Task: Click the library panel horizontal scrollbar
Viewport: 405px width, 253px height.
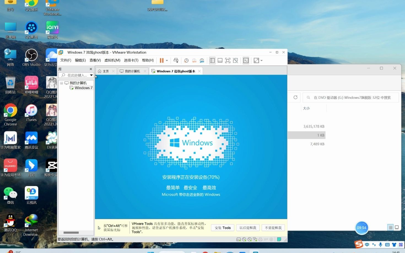Action: coord(71,233)
